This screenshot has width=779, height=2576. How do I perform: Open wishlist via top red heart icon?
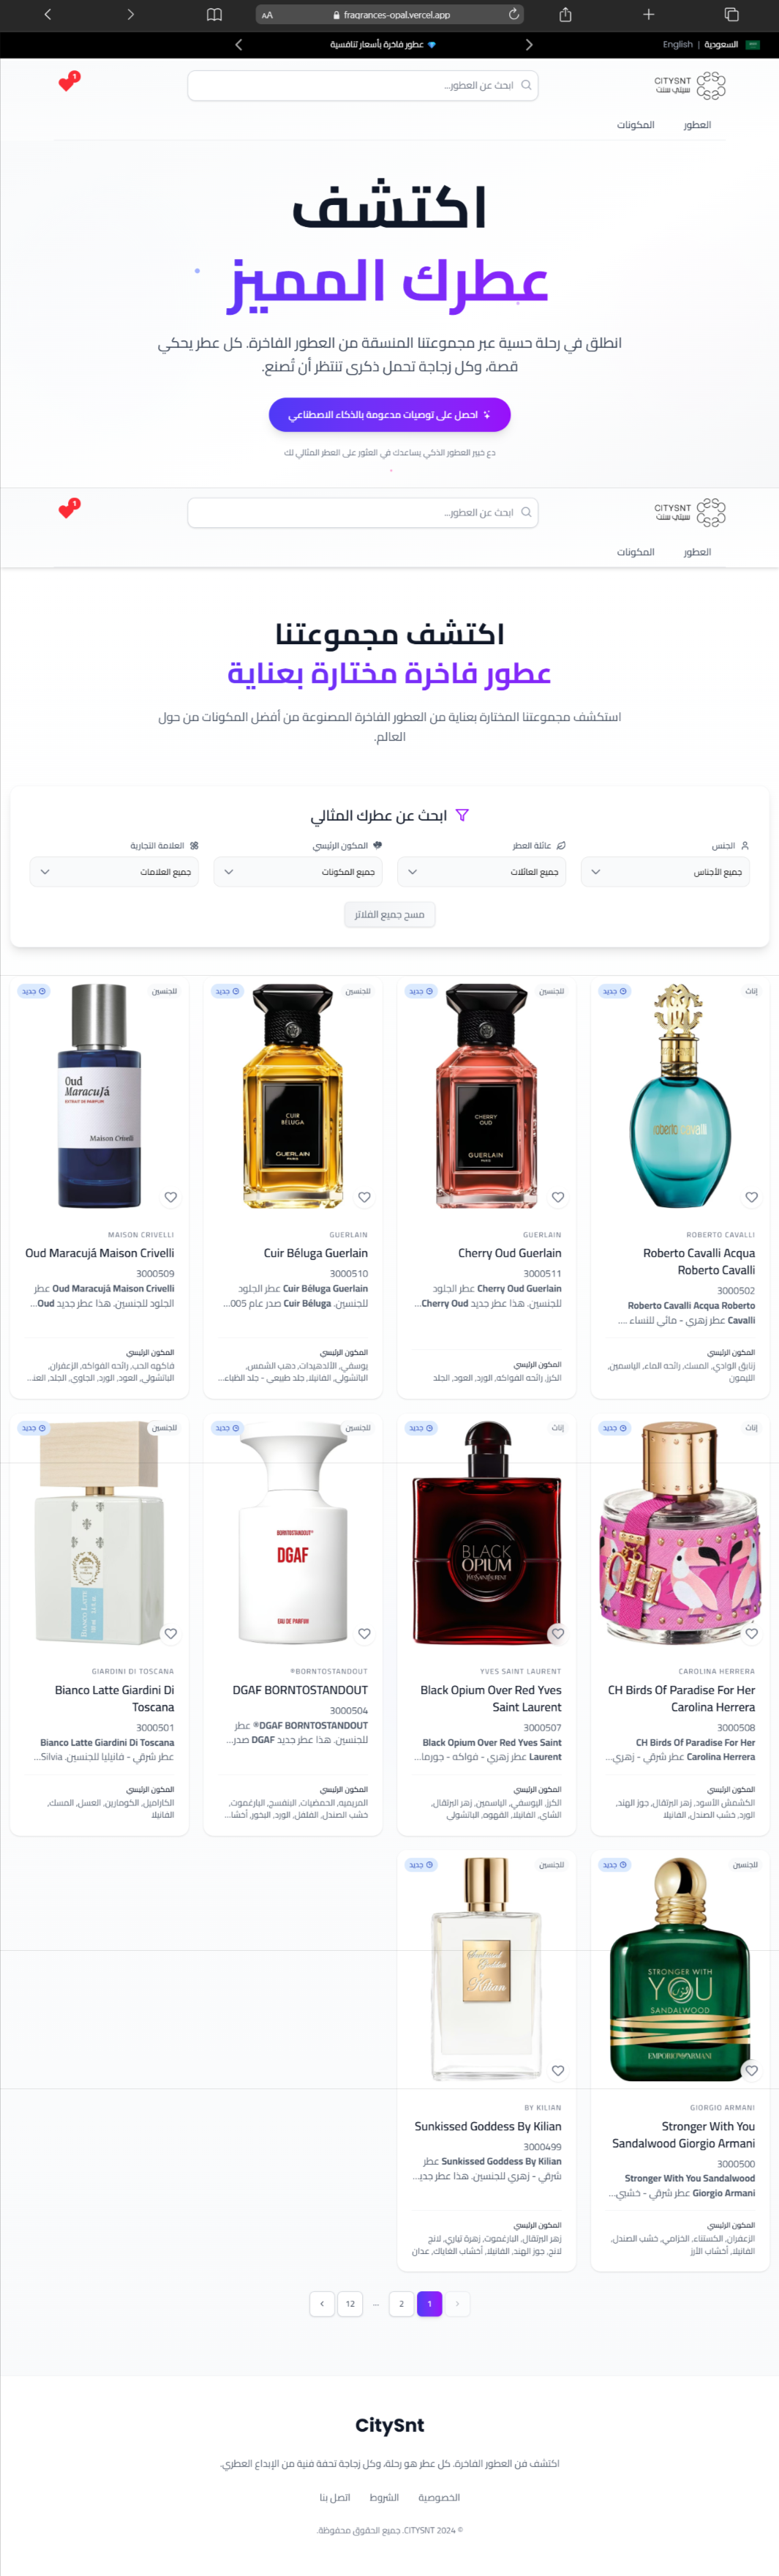click(68, 83)
